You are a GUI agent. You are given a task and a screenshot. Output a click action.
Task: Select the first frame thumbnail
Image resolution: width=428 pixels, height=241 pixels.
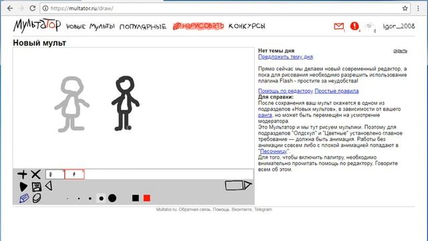point(55,174)
